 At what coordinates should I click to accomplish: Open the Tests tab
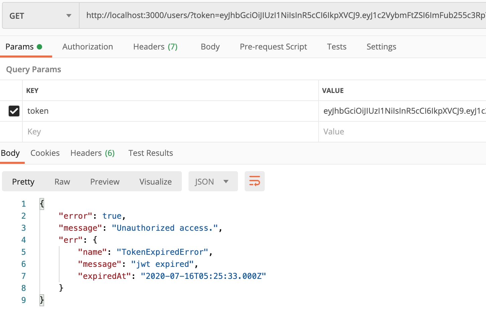337,47
